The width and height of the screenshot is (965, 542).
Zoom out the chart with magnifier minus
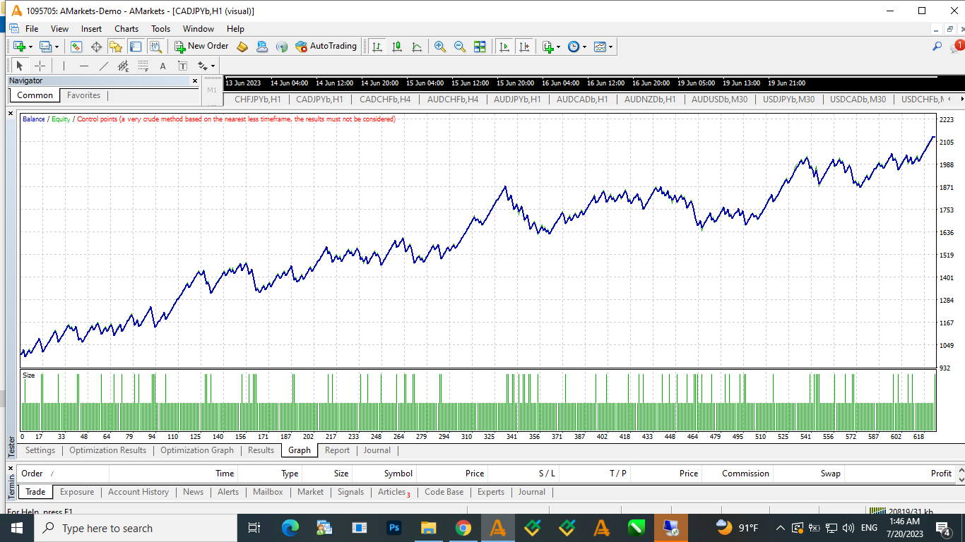[x=460, y=47]
